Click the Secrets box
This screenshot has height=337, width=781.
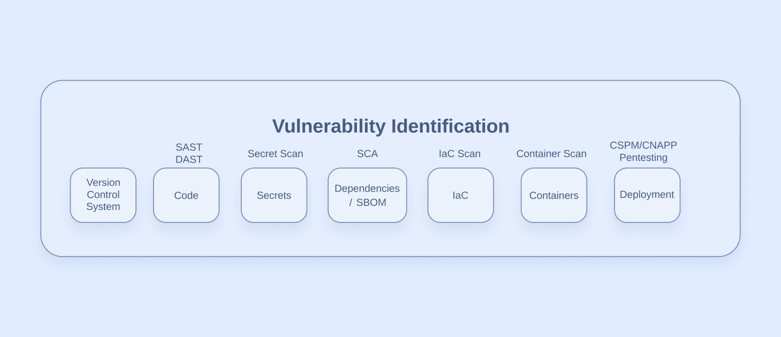point(274,195)
